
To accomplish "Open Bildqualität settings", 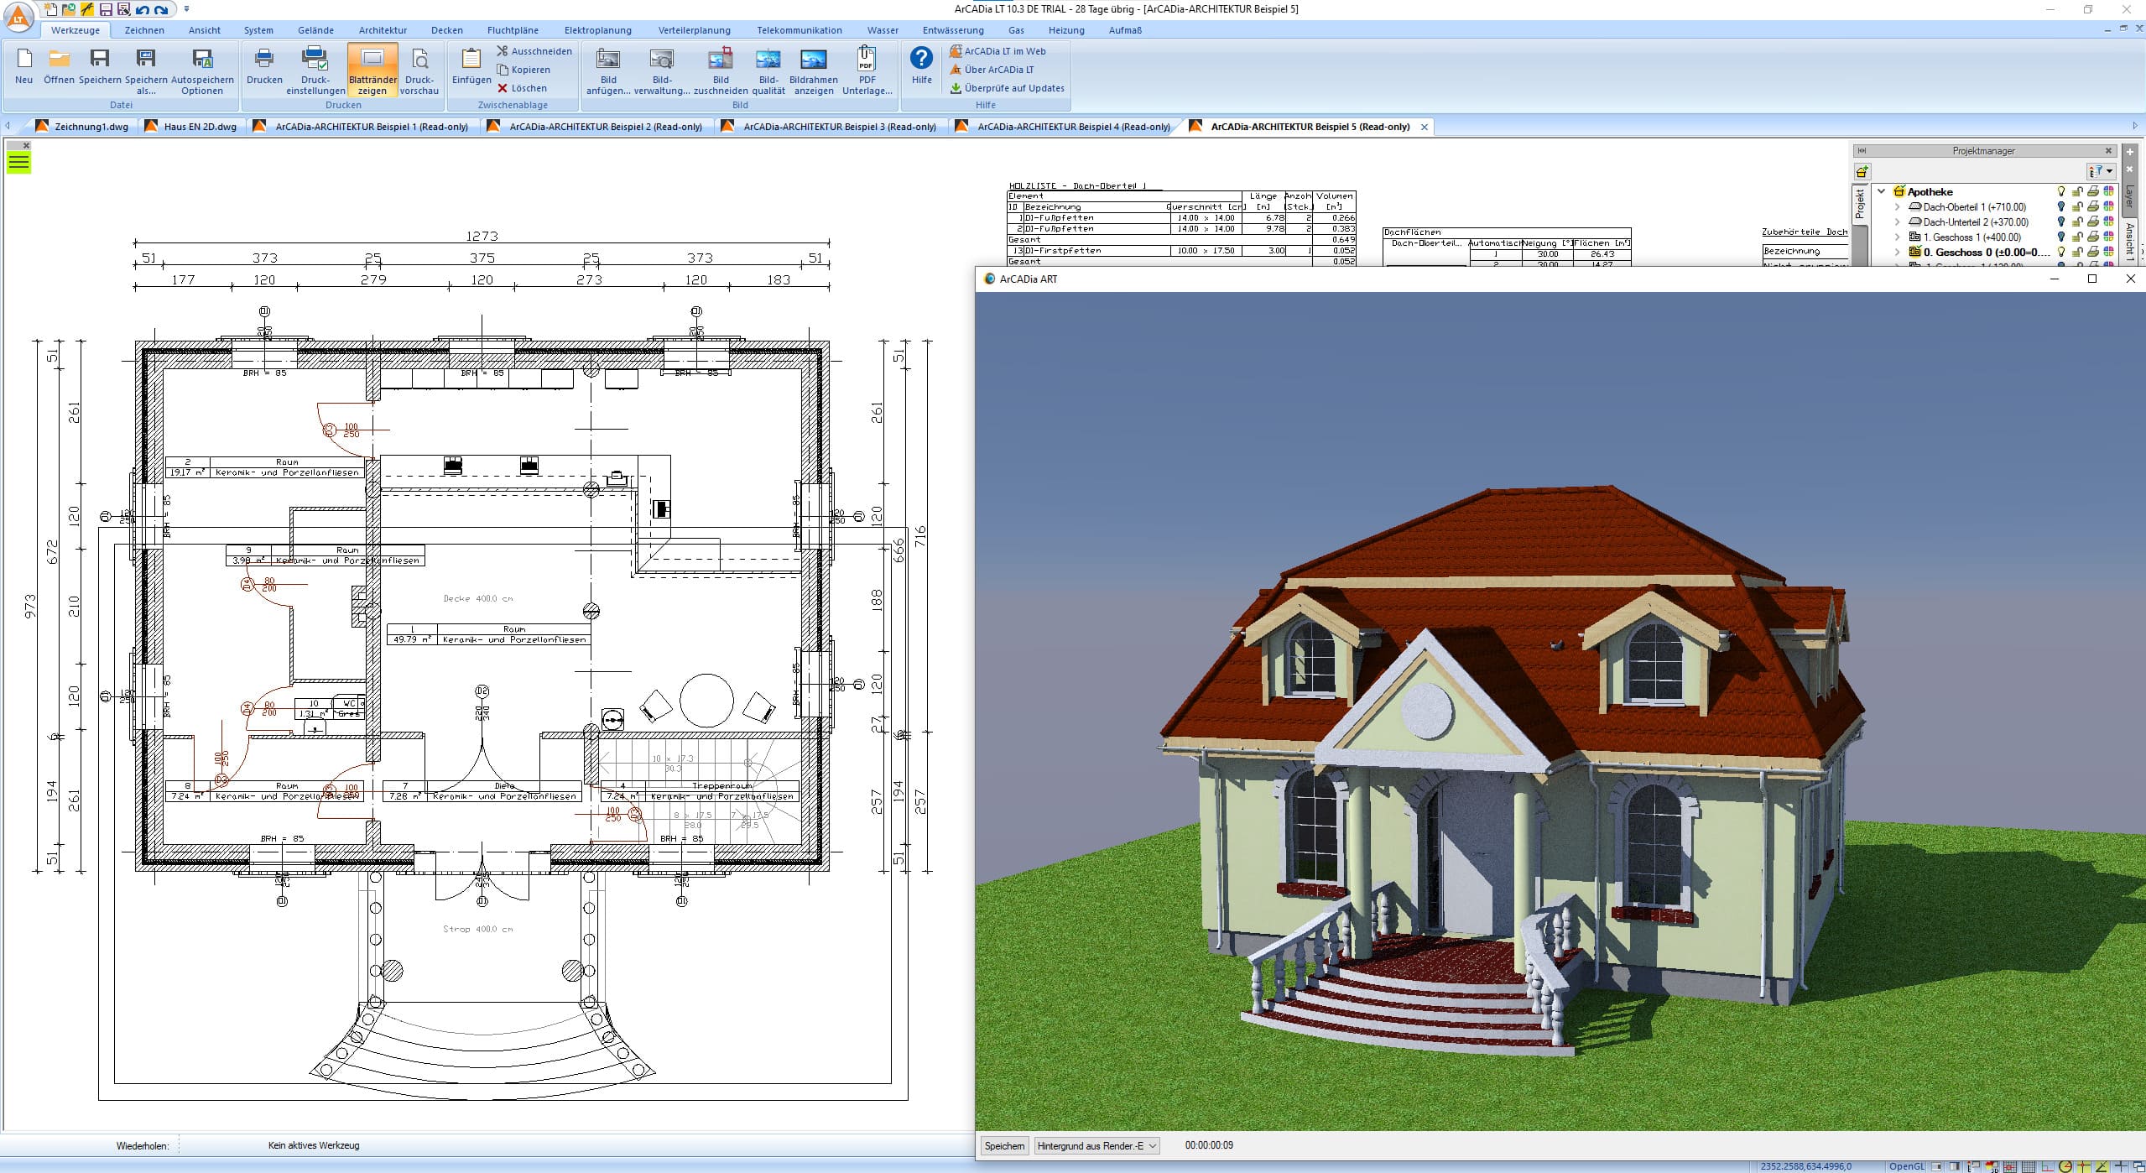I will (768, 71).
